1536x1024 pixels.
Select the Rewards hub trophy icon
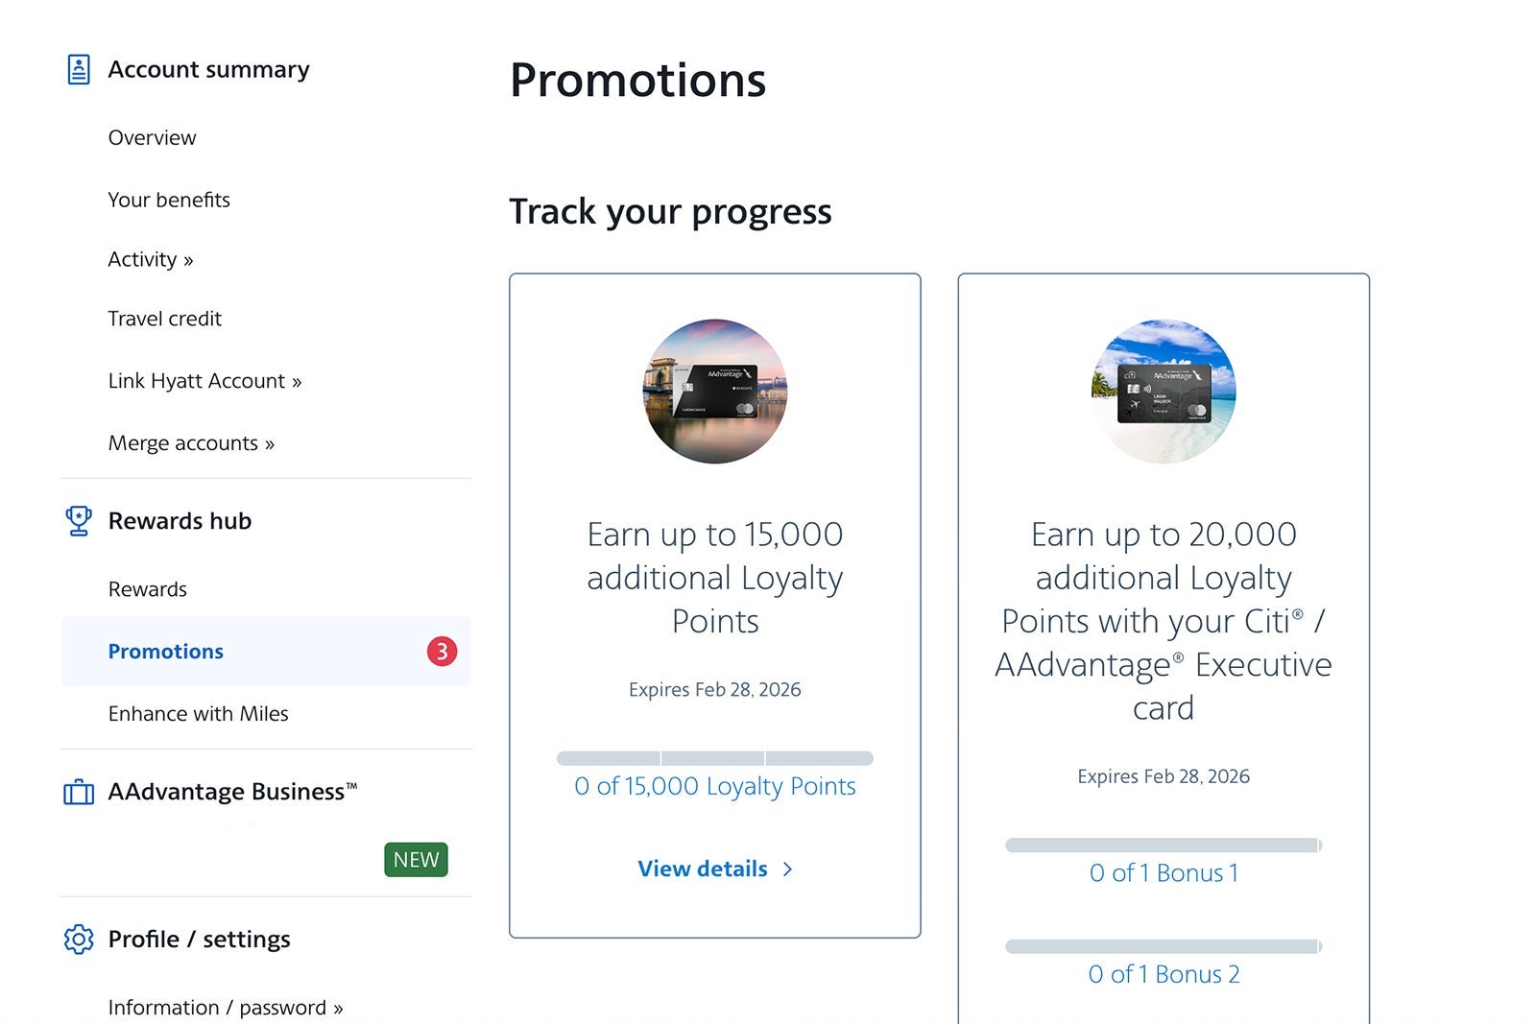point(80,519)
